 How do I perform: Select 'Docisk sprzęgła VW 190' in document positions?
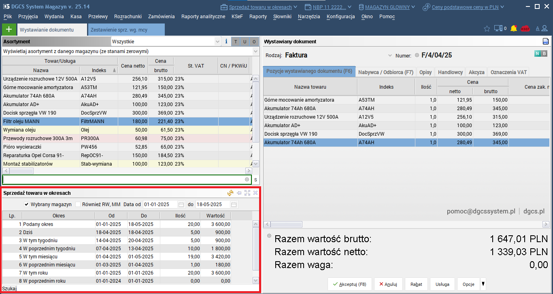click(x=406, y=134)
